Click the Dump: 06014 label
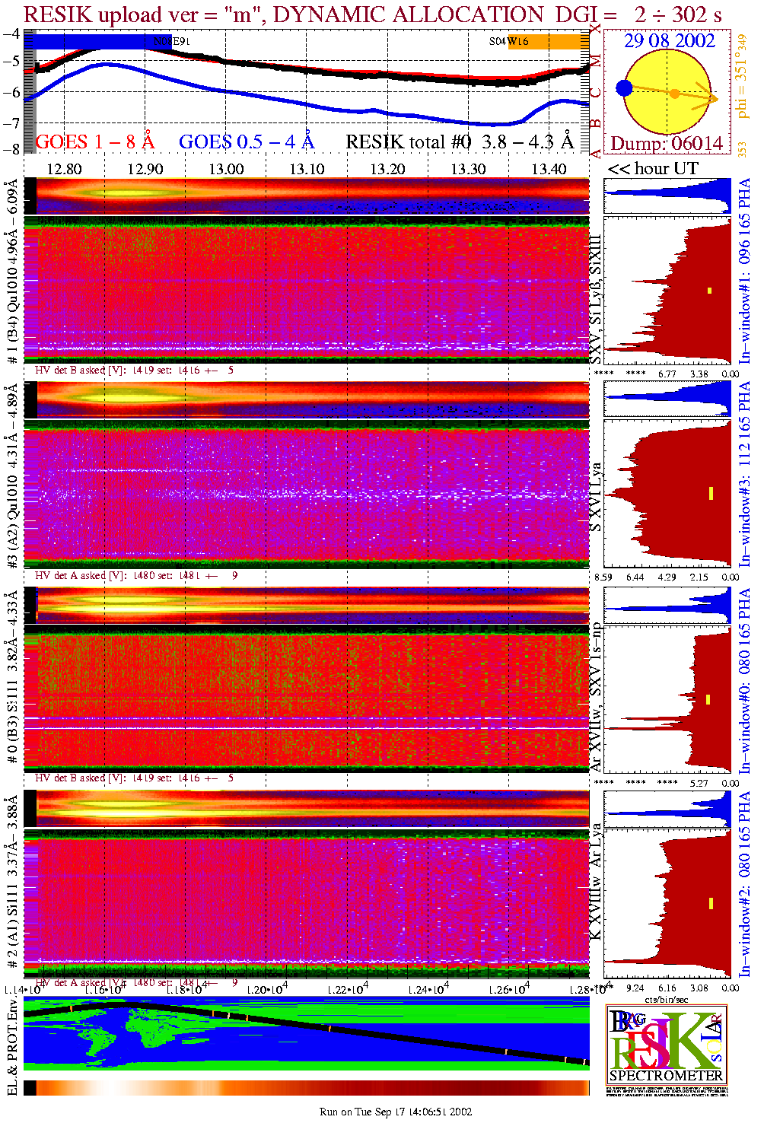This screenshot has width=764, height=1123. [667, 144]
